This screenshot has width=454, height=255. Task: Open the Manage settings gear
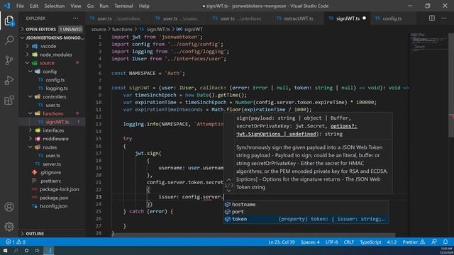[9, 227]
